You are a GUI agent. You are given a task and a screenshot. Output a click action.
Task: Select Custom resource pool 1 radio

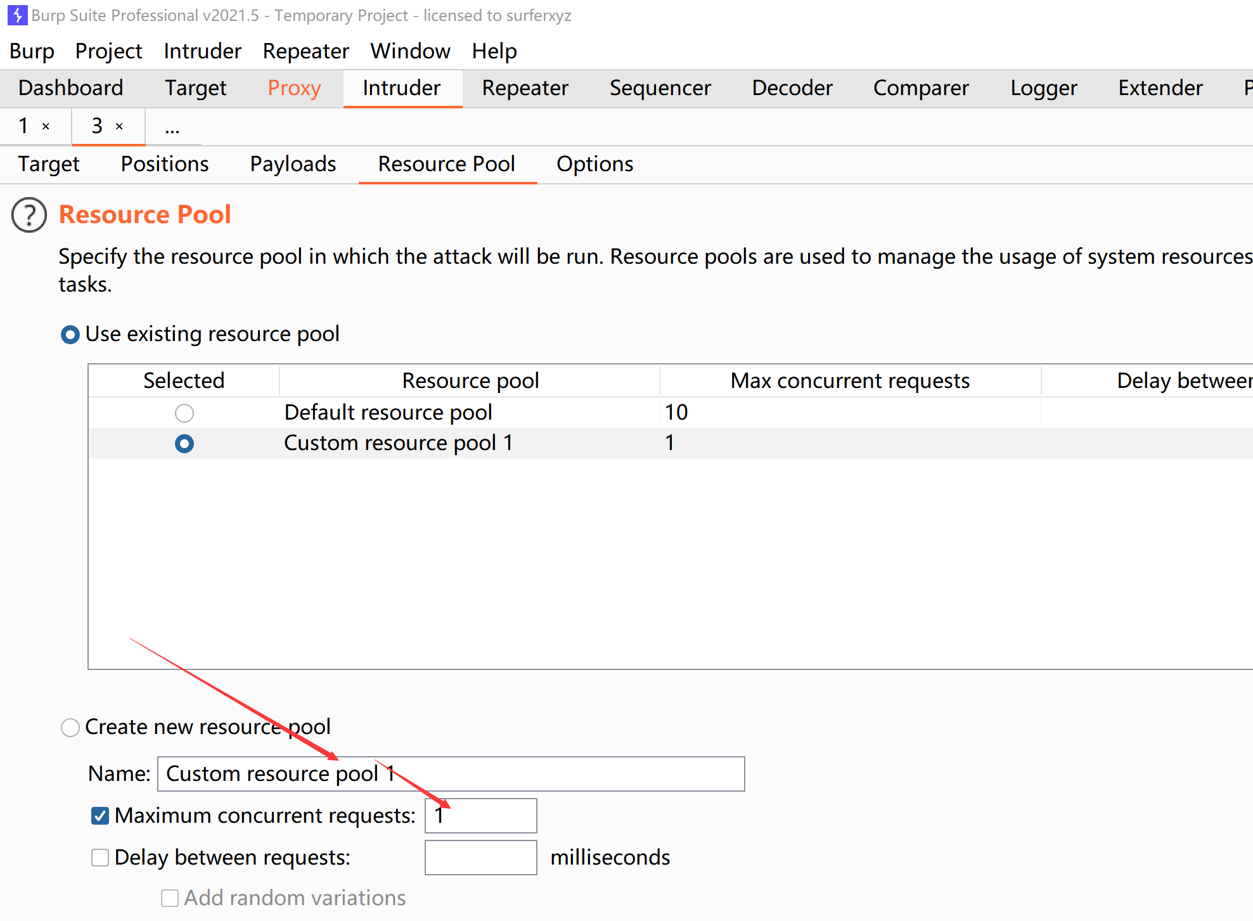[x=184, y=444]
